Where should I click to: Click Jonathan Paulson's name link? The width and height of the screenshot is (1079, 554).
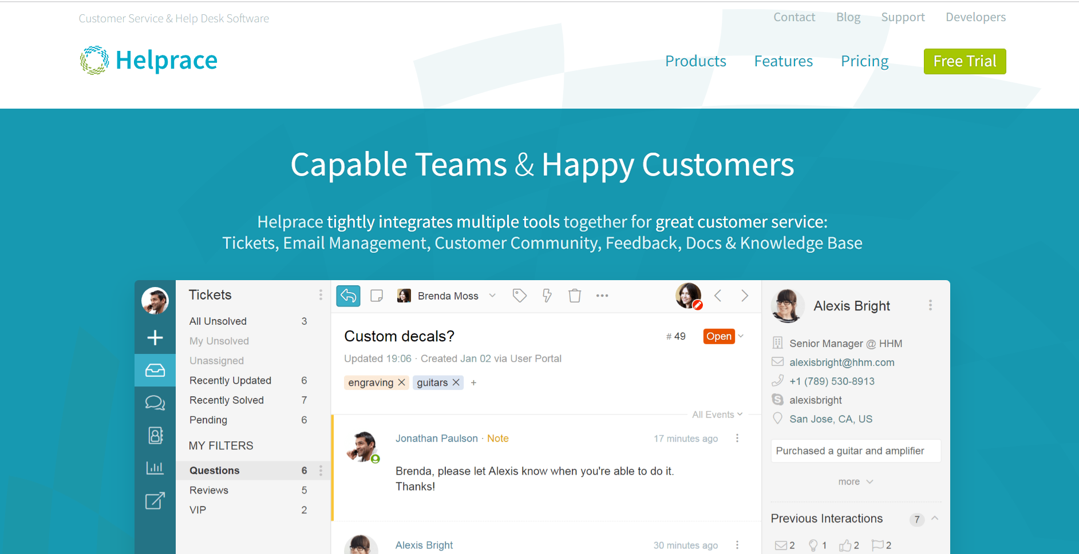coord(436,438)
